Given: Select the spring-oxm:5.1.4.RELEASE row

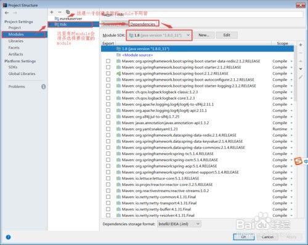Looking at the screenshot, I should click(197, 160).
